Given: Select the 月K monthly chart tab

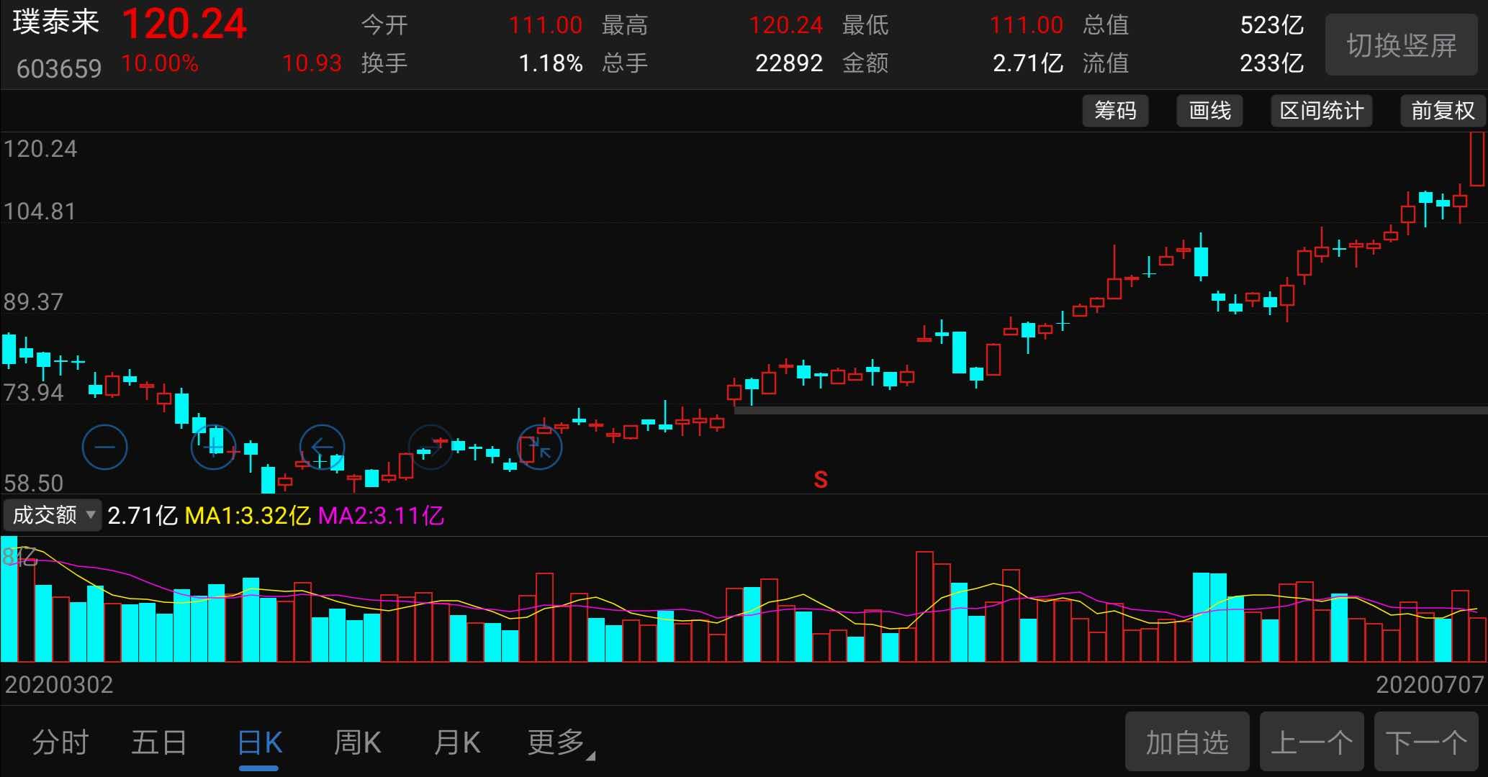Looking at the screenshot, I should coord(457,742).
